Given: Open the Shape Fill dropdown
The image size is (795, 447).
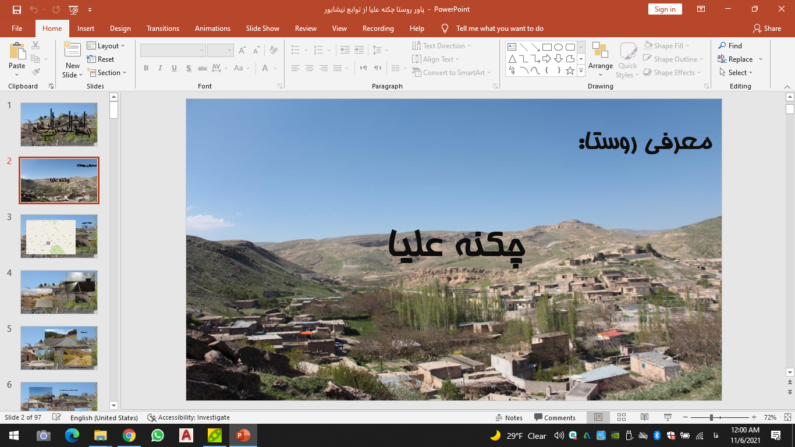Looking at the screenshot, I should tap(666, 45).
